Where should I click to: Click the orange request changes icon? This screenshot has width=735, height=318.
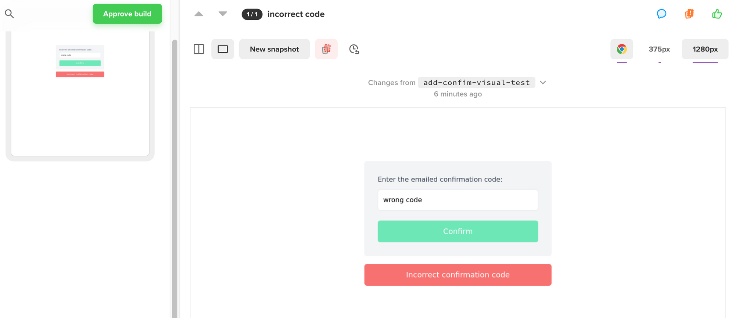[689, 14]
